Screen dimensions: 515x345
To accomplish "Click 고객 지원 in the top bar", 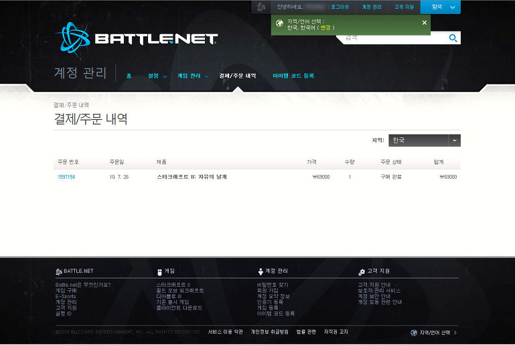I will [x=404, y=7].
